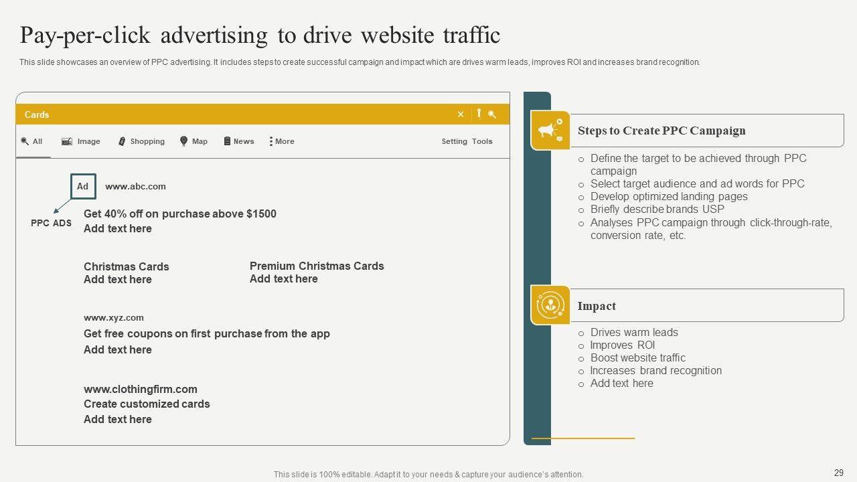857x482 pixels.
Task: Click the Cards search input field
Action: [234, 114]
